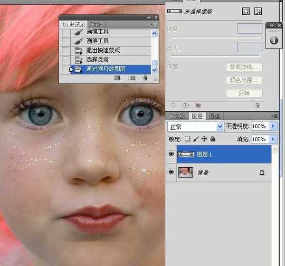Screen dimensions: 285x266
Task: Select the 退出快速蒙版 history state
Action: click(103, 50)
